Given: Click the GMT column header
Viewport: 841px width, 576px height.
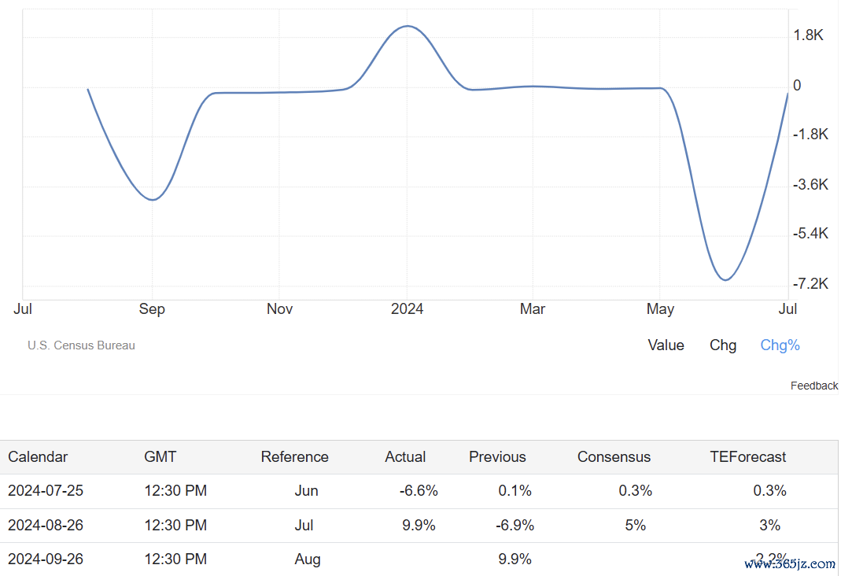Looking at the screenshot, I should [160, 456].
